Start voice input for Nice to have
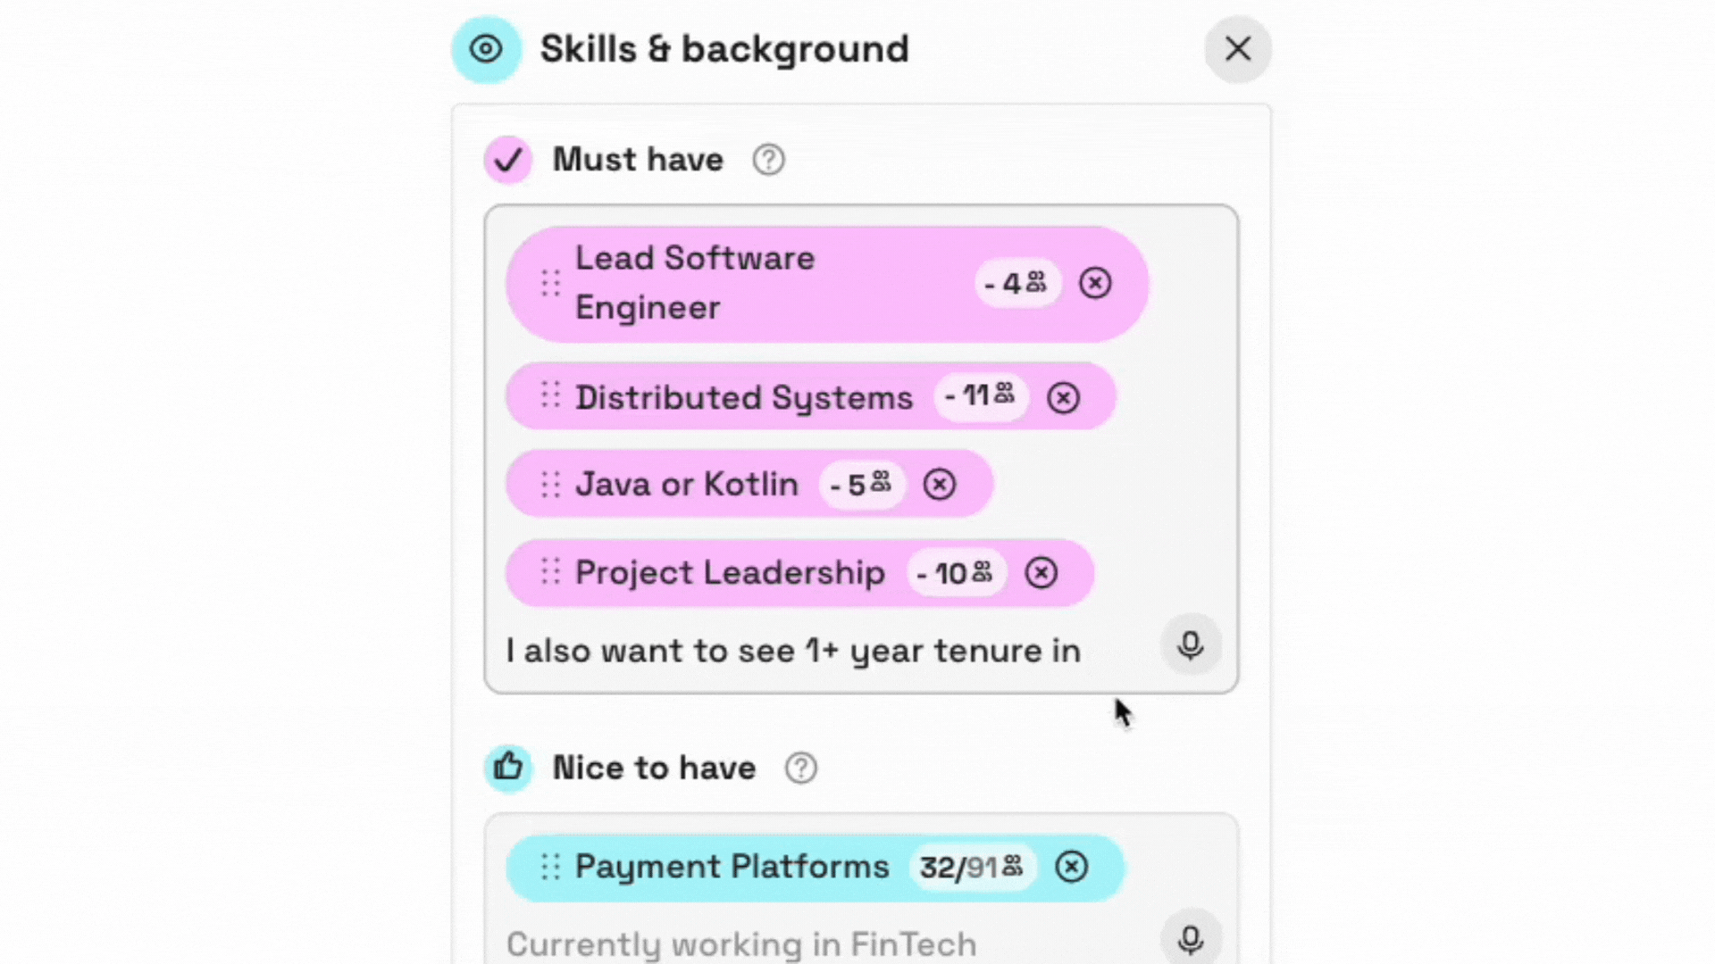This screenshot has width=1715, height=964. coord(1191,939)
